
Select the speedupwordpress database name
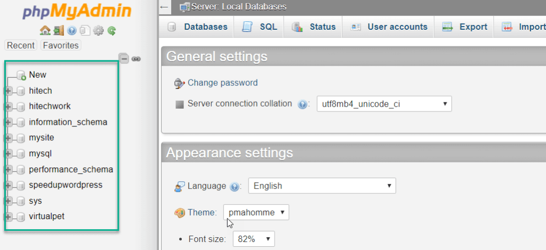pos(66,185)
